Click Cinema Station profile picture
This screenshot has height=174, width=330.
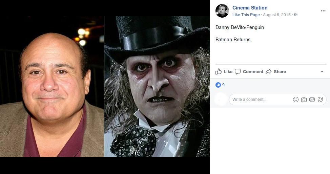[222, 11]
